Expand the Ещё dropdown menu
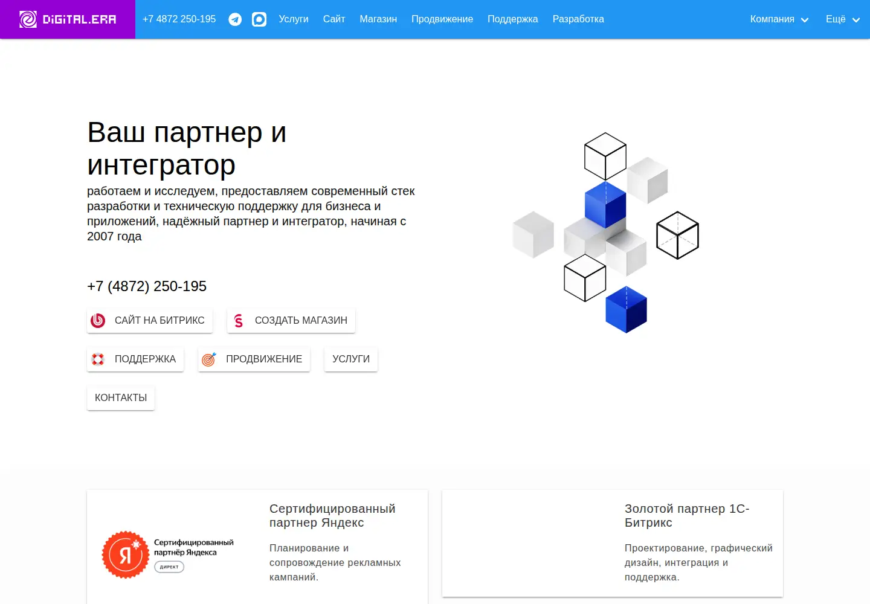The width and height of the screenshot is (870, 604). 843,19
